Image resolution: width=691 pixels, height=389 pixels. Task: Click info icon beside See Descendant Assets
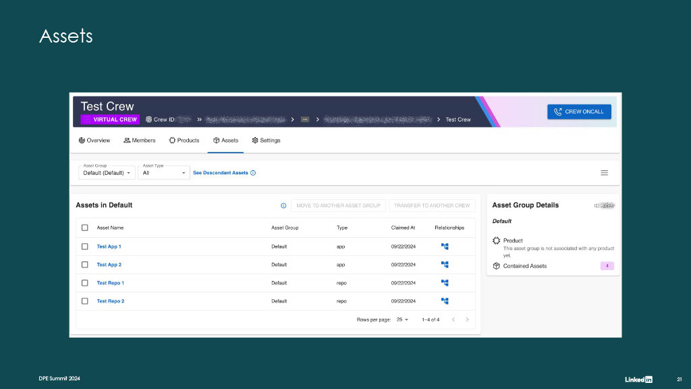253,173
